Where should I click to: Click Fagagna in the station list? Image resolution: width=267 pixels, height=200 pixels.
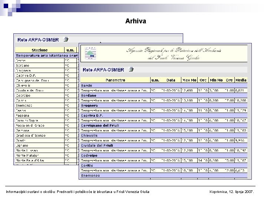23,116
